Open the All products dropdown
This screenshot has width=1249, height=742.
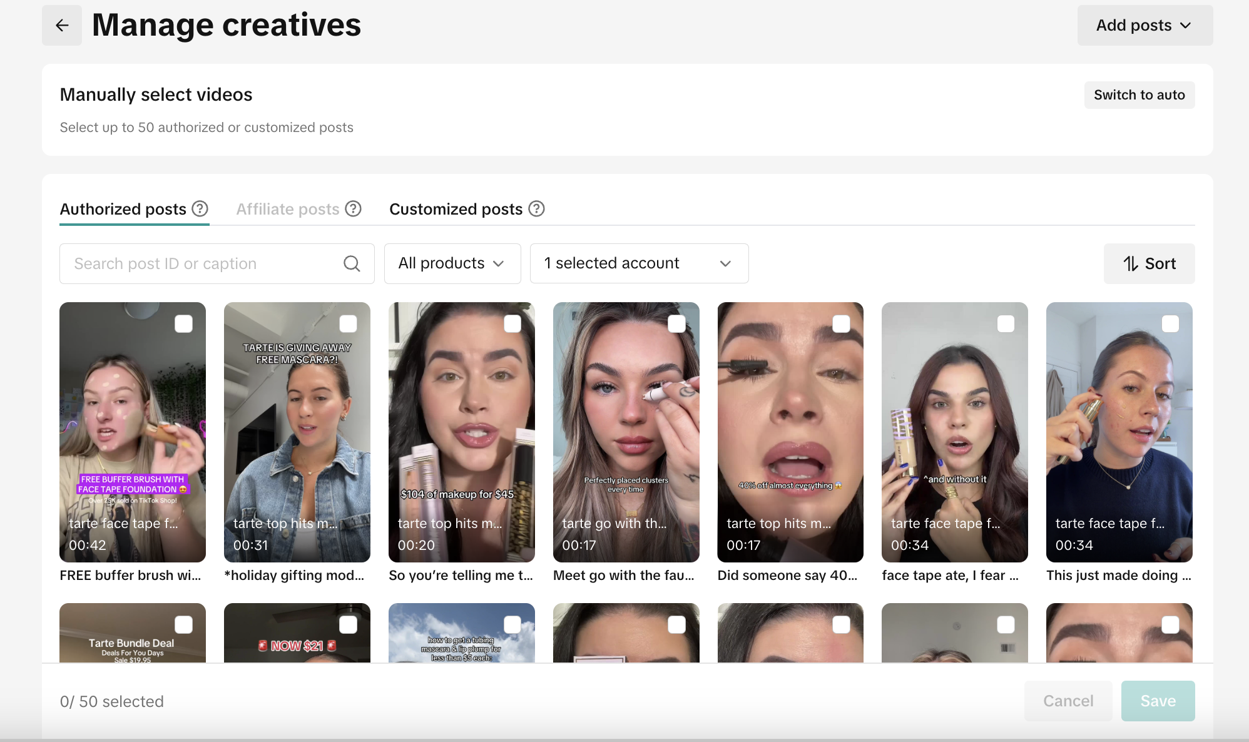(452, 263)
